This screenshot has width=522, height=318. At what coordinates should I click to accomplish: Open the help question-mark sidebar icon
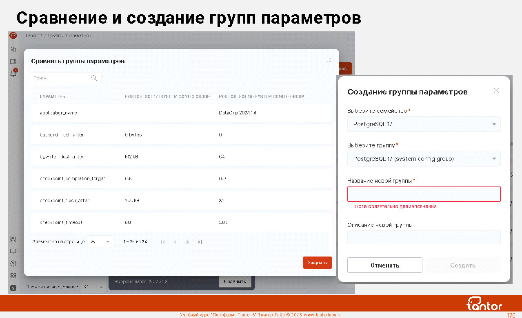(13, 263)
